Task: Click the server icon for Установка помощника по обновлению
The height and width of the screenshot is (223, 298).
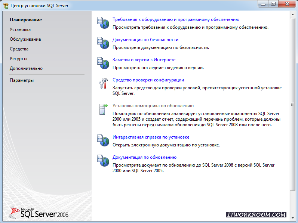Action: 104,109
